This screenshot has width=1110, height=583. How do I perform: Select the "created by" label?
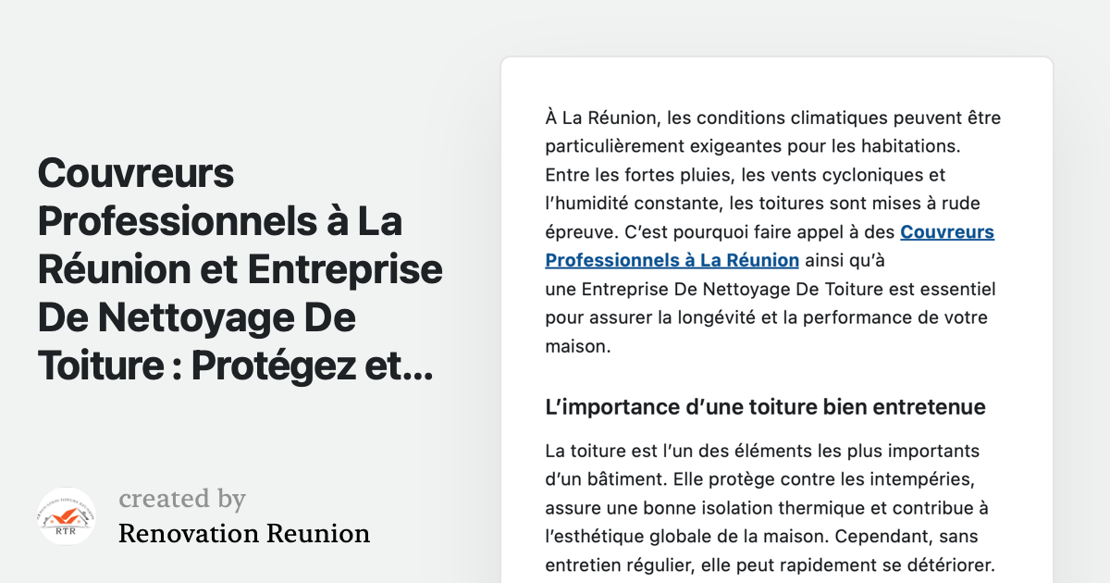(182, 499)
